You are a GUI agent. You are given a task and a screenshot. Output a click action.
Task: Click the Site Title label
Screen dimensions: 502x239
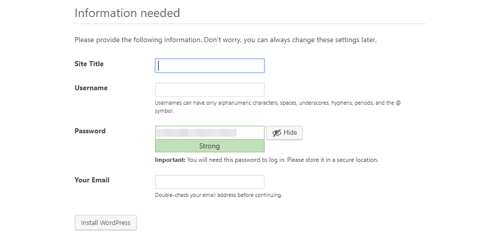pyautogui.click(x=89, y=64)
